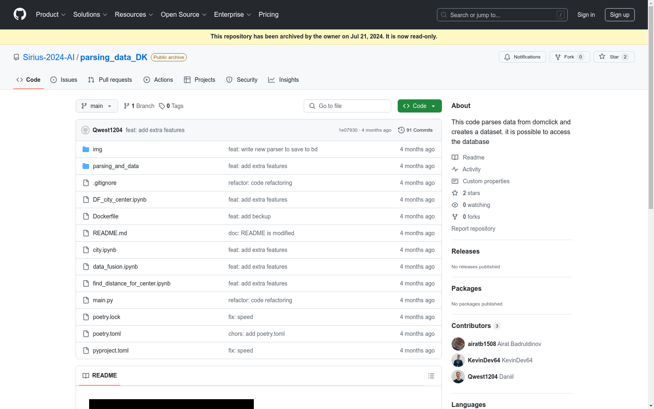
Task: Open poetry.lock file
Action: click(x=107, y=317)
